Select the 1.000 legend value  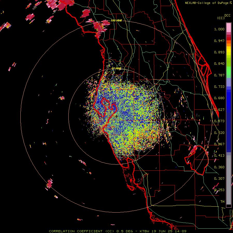point(219,29)
